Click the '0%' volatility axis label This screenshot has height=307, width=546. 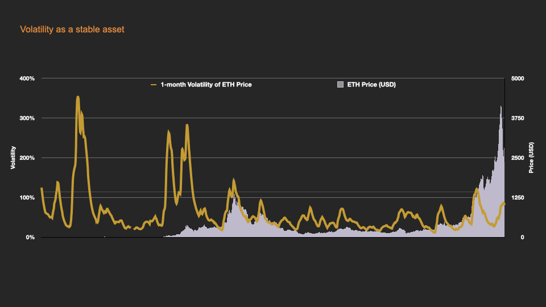coord(30,237)
